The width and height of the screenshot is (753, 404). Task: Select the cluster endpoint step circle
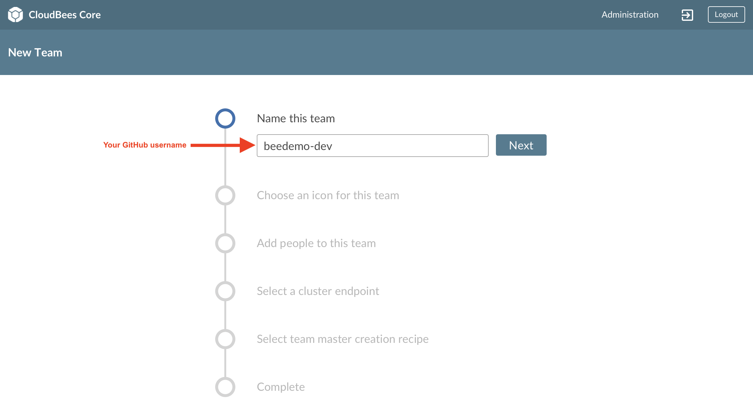pyautogui.click(x=225, y=291)
